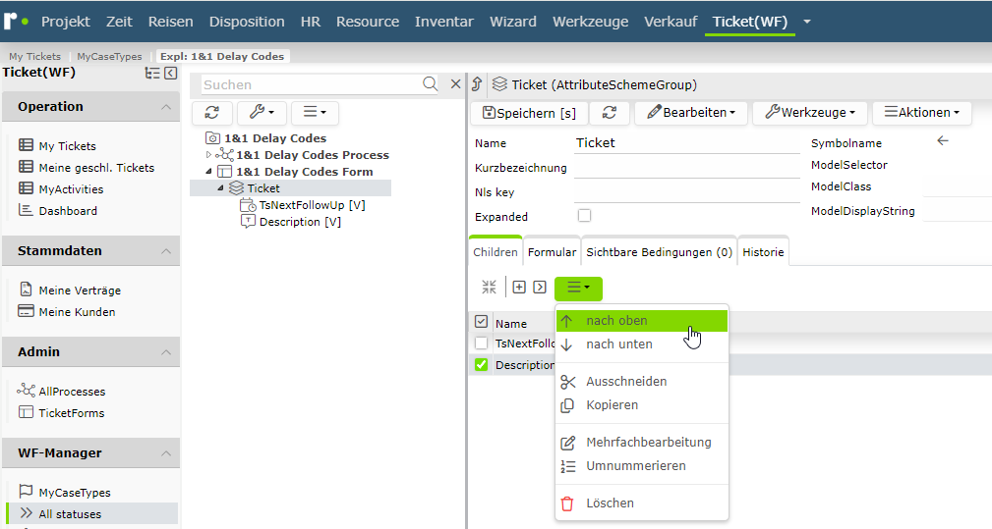
Task: Open the dropdown arrow after Ticket(WF) menu
Action: 807,22
